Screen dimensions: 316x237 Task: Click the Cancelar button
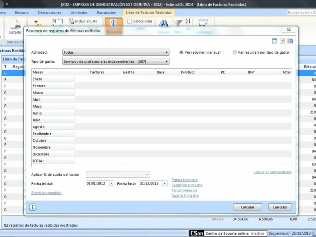point(280,207)
